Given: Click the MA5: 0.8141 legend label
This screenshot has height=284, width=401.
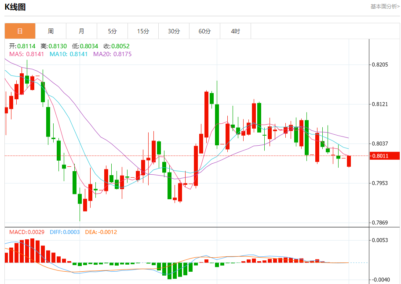Looking at the screenshot, I should coord(26,54).
